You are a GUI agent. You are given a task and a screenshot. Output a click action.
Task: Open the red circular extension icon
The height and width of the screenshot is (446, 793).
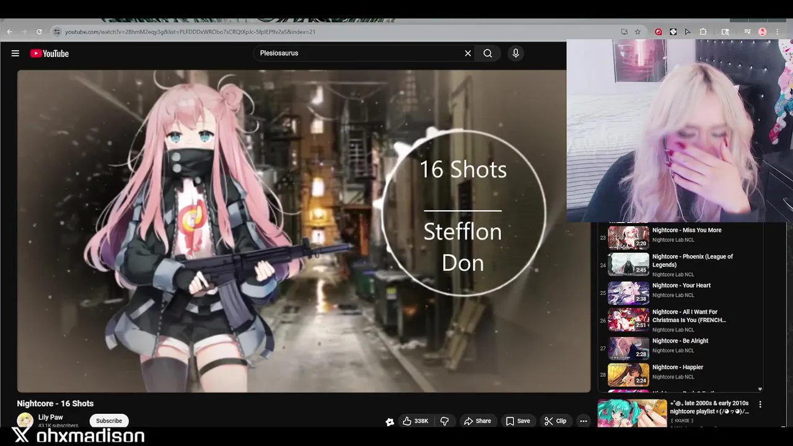[x=658, y=32]
